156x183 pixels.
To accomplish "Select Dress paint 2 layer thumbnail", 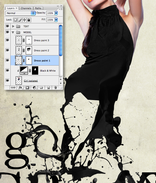I will point(19,50).
